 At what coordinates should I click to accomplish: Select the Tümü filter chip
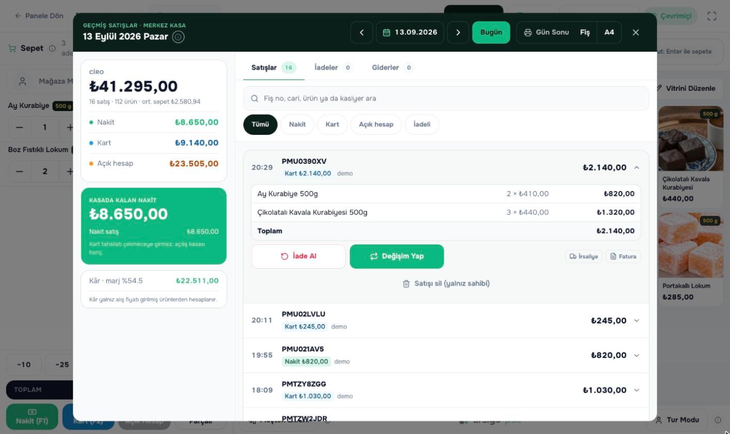[260, 125]
